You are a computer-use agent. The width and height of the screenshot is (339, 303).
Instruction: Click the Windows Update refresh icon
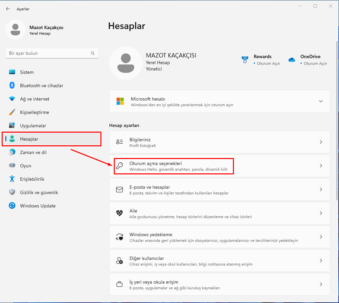[12, 206]
